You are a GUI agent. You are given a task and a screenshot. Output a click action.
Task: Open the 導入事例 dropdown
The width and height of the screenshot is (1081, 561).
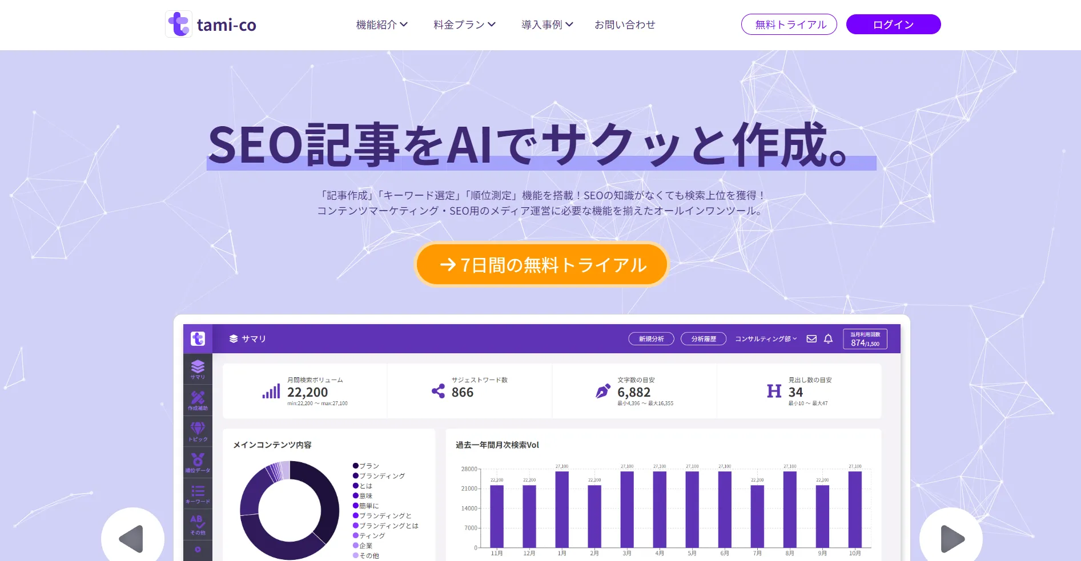pos(547,25)
